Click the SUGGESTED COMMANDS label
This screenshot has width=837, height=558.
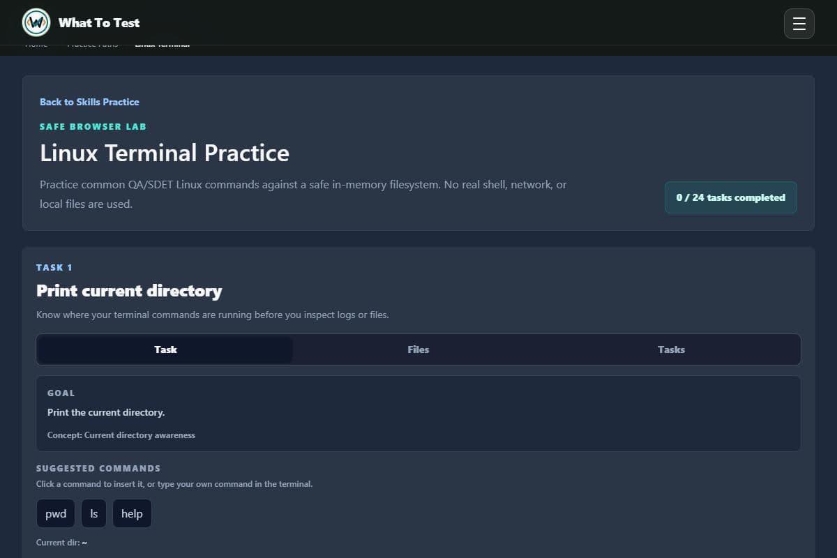pyautogui.click(x=98, y=468)
